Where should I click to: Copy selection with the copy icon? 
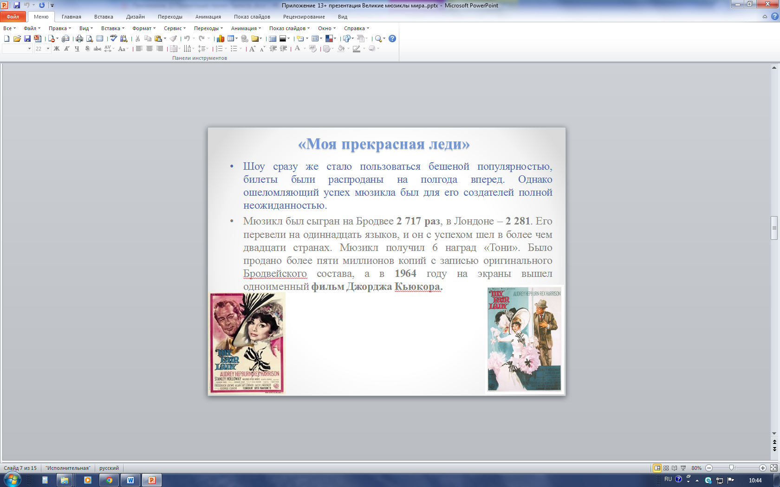pos(148,38)
